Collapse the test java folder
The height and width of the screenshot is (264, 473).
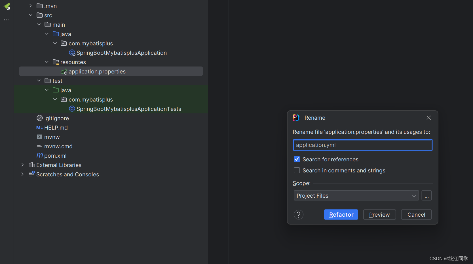click(x=47, y=90)
